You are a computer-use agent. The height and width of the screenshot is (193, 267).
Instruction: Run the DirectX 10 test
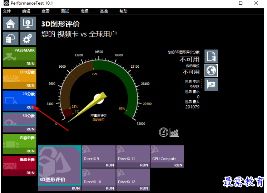110,188
